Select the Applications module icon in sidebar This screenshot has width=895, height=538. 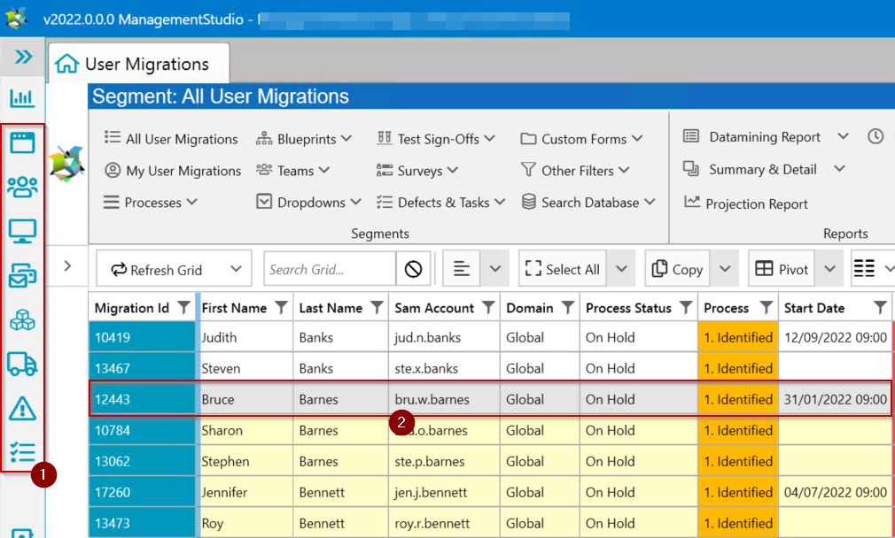pyautogui.click(x=24, y=142)
